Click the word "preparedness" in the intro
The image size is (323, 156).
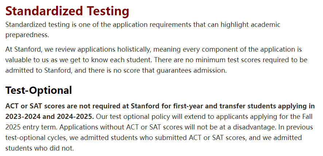(27, 35)
